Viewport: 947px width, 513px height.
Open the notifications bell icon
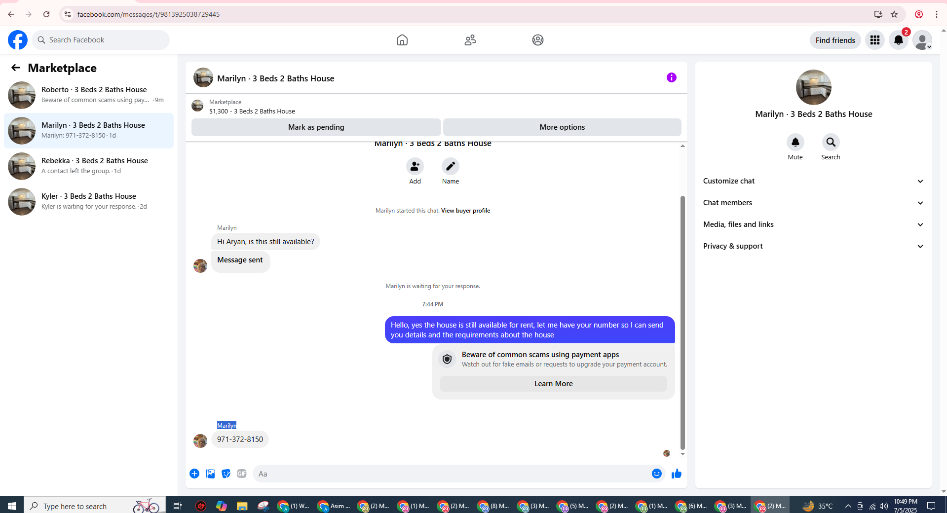tap(899, 40)
